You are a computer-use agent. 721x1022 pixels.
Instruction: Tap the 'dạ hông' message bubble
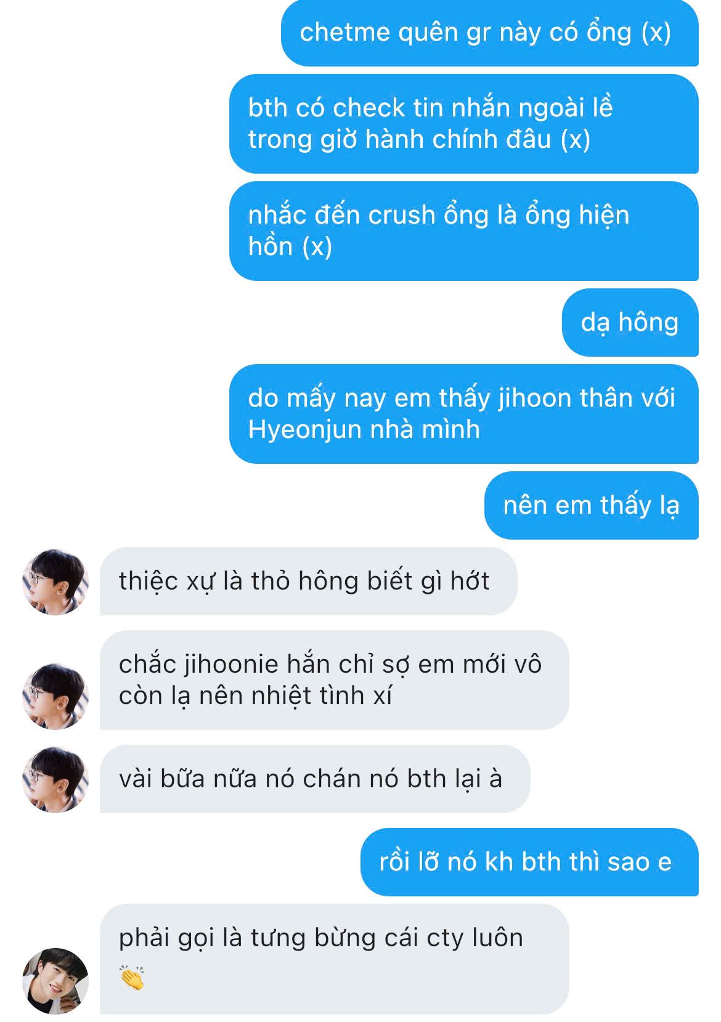[x=630, y=322]
